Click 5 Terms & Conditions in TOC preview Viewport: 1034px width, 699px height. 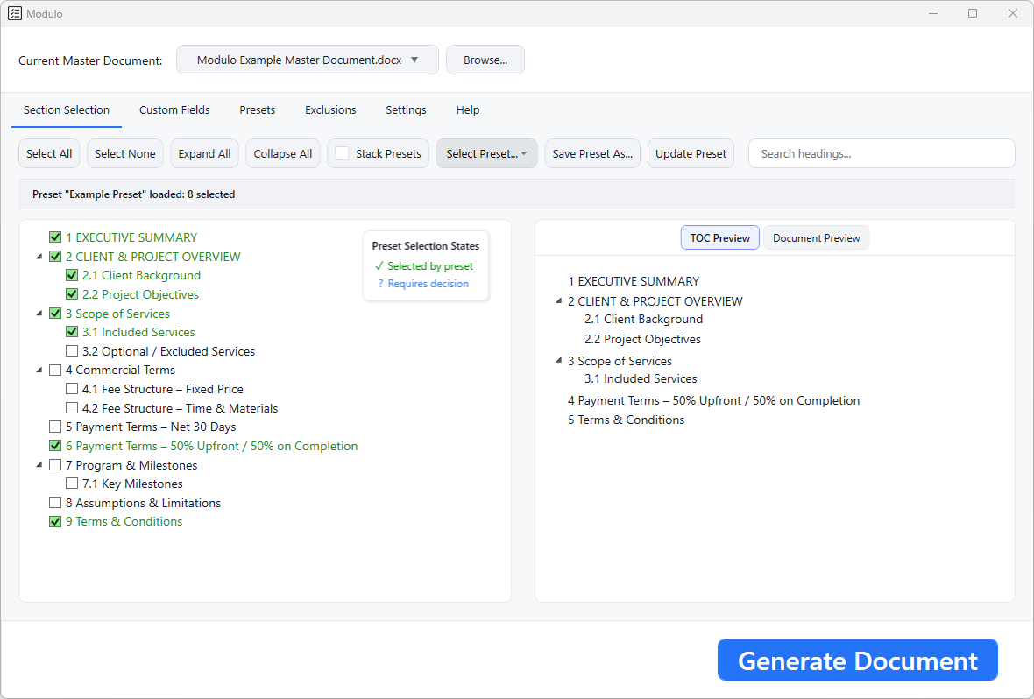pyautogui.click(x=626, y=420)
